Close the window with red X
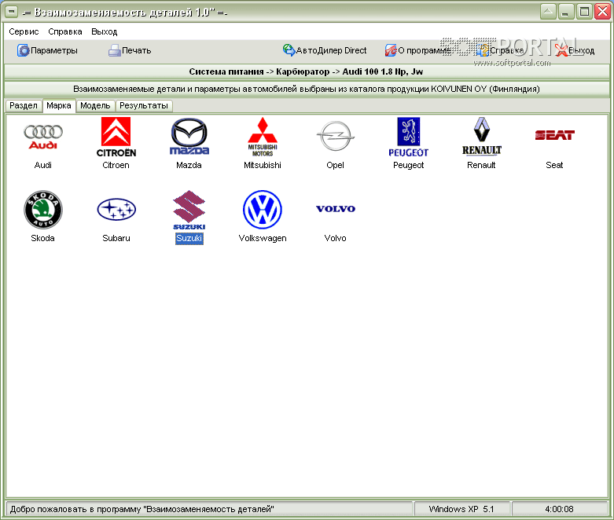The width and height of the screenshot is (614, 520). pos(603,11)
